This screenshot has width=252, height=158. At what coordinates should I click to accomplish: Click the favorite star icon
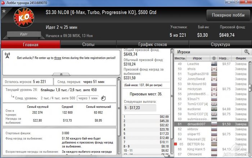[x=4, y=11]
